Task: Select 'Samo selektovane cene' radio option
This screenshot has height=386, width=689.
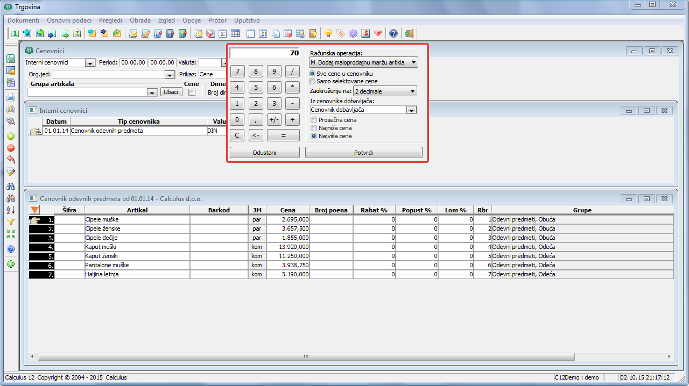Action: tap(313, 81)
